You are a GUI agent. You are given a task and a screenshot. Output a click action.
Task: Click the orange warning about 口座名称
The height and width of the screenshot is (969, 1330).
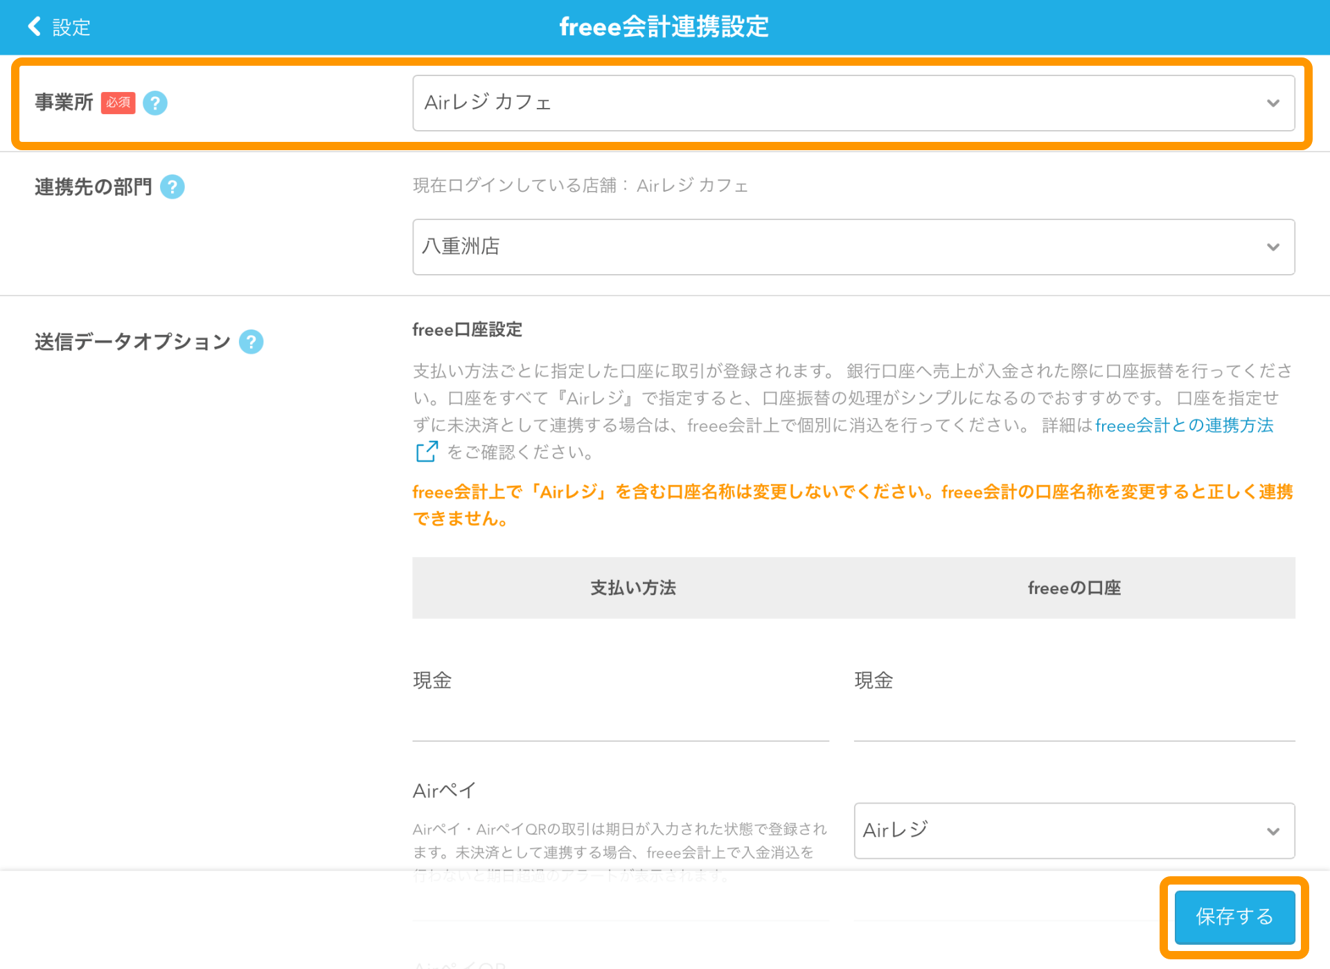(853, 505)
